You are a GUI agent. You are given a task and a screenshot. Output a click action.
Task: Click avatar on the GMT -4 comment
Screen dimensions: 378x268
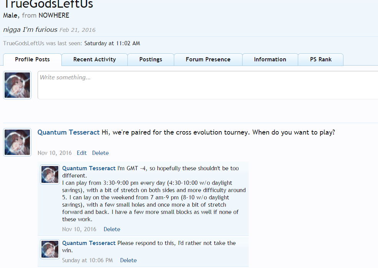pos(50,174)
